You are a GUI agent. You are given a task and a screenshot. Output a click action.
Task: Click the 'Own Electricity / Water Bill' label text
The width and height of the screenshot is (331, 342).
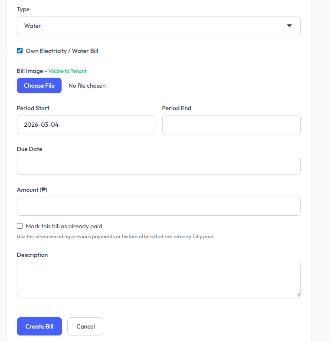click(62, 51)
